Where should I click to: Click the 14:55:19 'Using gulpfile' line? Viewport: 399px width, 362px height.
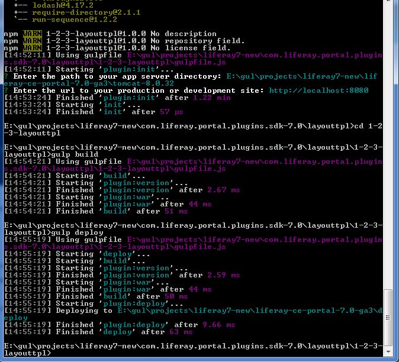pos(193,243)
